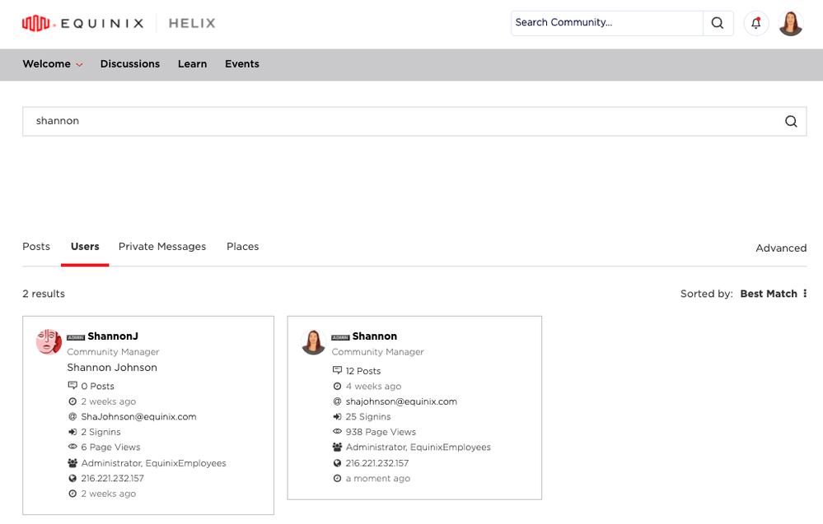Switch to the Private Messages tab

162,247
